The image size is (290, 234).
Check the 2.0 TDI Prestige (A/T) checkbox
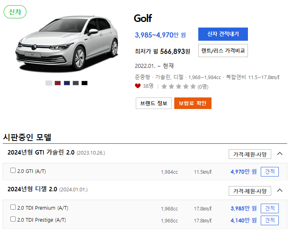pyautogui.click(x=13, y=219)
